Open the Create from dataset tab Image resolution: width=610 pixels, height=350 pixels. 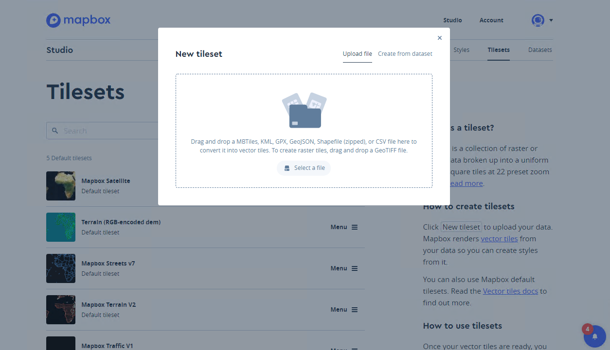[405, 54]
